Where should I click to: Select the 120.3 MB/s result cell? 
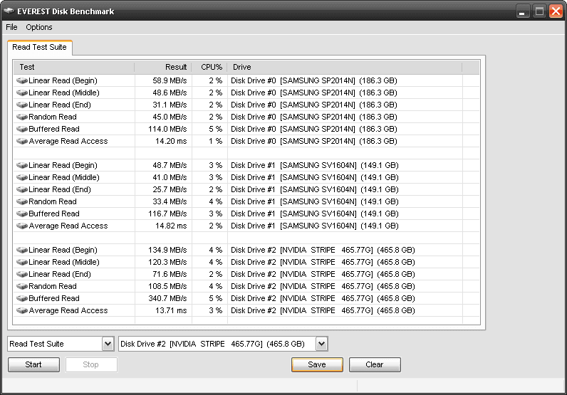click(167, 262)
